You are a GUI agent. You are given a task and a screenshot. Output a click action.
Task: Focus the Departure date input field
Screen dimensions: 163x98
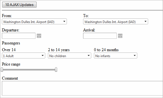point(19,36)
